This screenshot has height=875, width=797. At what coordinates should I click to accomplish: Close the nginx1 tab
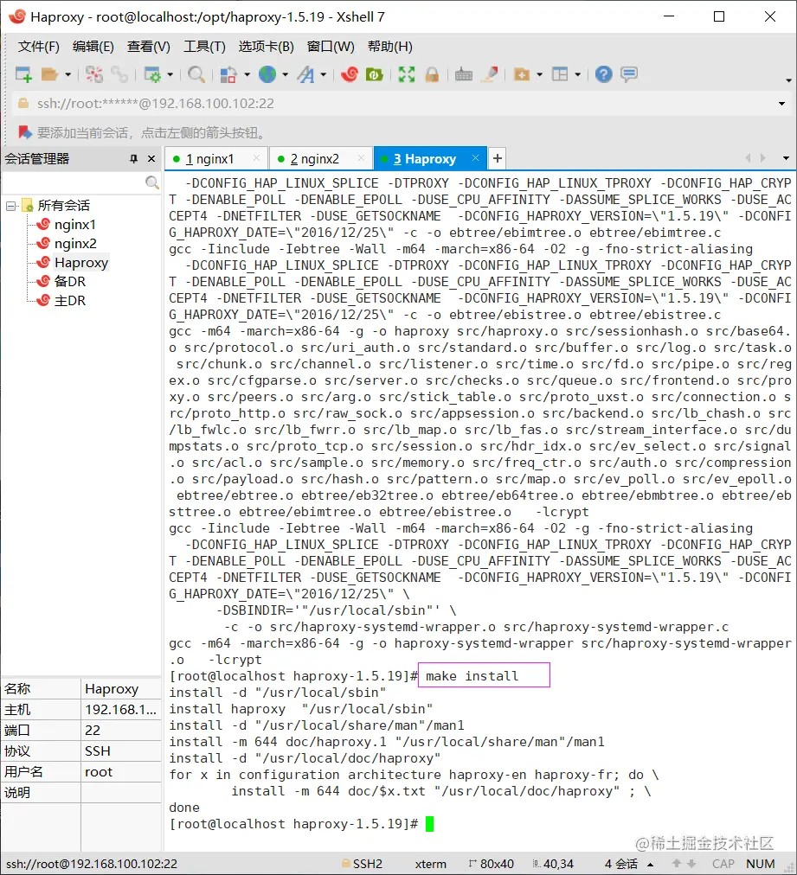point(256,158)
